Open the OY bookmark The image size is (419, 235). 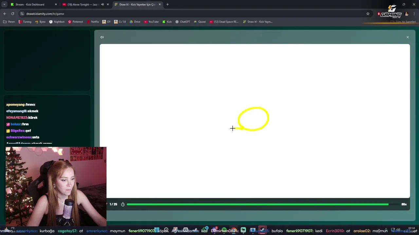tap(106, 22)
